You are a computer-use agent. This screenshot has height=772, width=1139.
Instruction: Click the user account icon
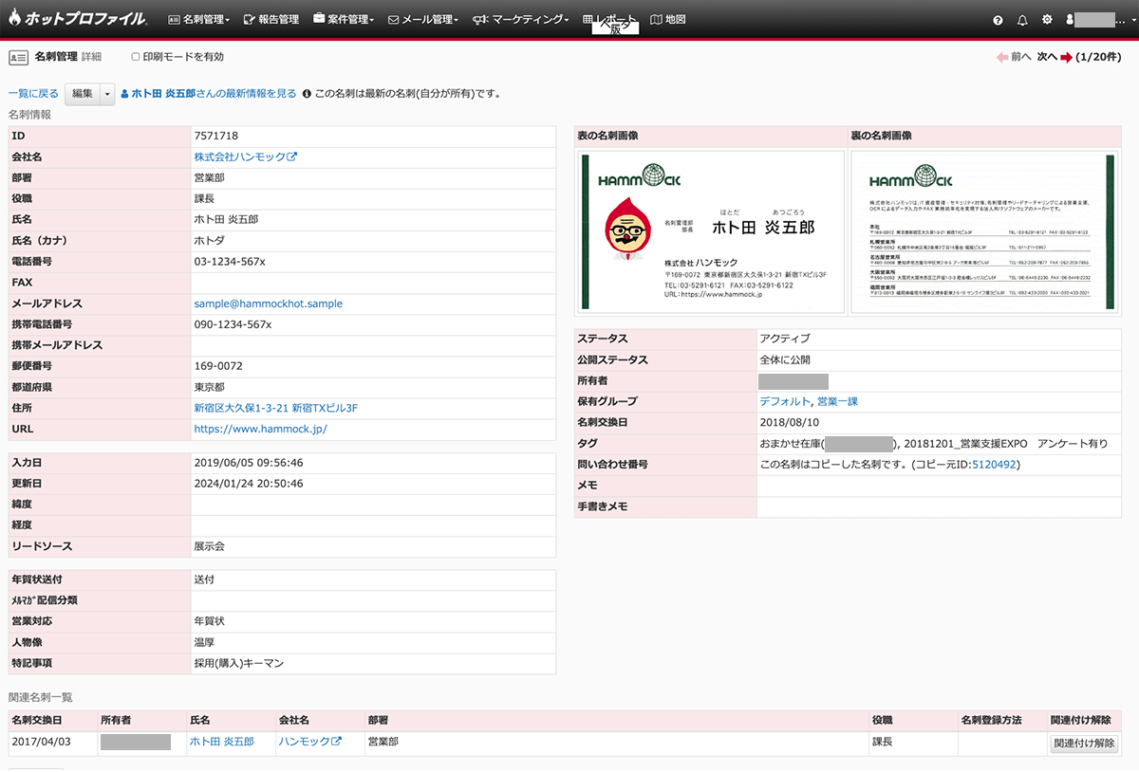click(x=1071, y=20)
